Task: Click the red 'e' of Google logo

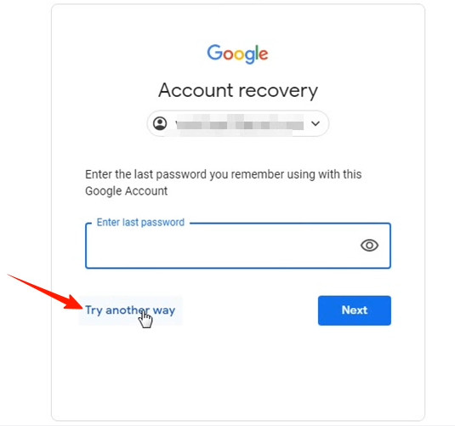Action: (263, 55)
